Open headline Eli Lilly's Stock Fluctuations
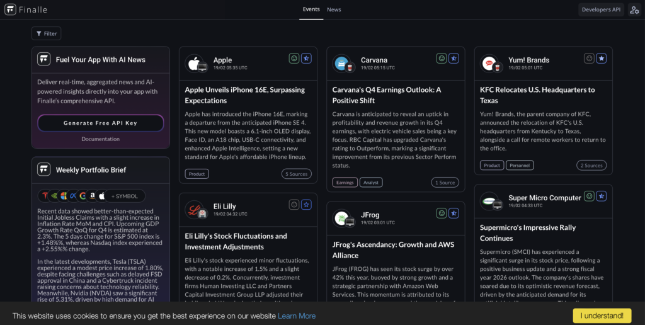This screenshot has height=325, width=645. pos(236,241)
